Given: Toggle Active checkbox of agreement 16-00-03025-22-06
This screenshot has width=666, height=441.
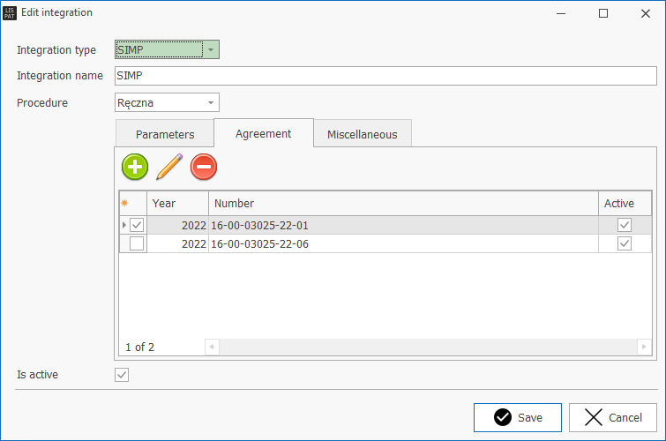Looking at the screenshot, I should click(x=625, y=244).
